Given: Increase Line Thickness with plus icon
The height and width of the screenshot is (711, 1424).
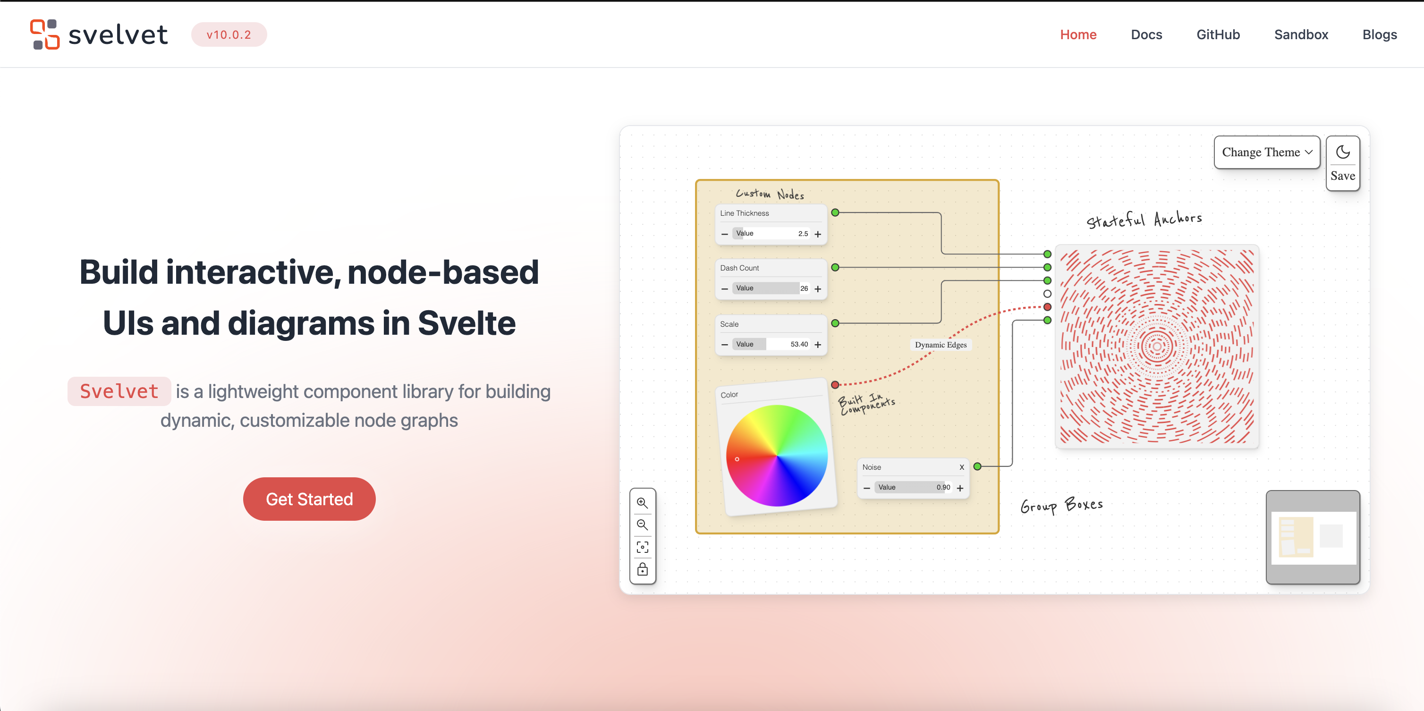Looking at the screenshot, I should (x=818, y=234).
